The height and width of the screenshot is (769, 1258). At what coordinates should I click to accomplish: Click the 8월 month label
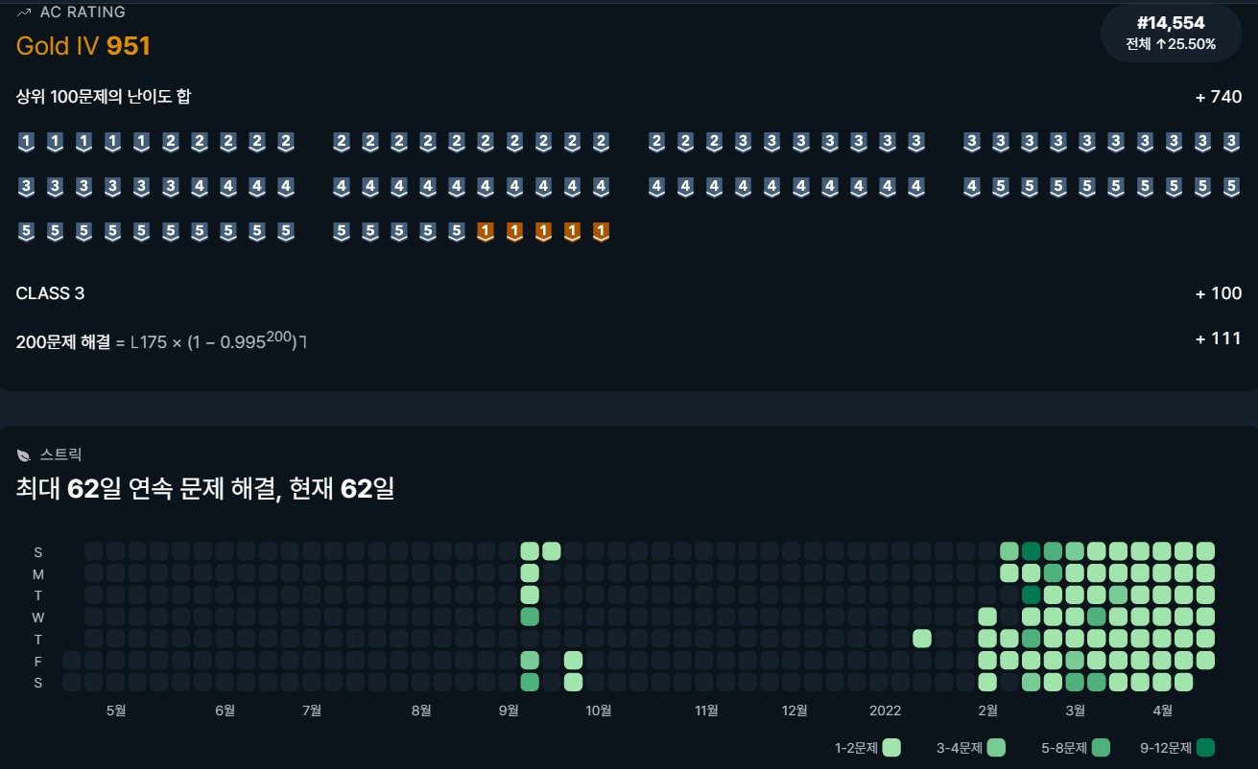[x=421, y=711]
